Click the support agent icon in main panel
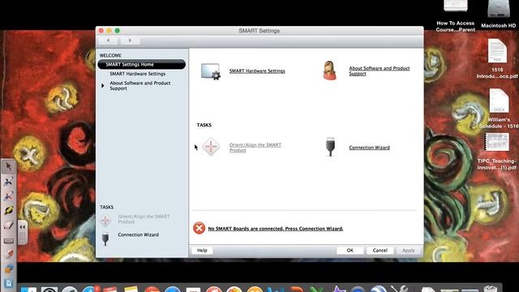This screenshot has height=292, width=519. 330,71
